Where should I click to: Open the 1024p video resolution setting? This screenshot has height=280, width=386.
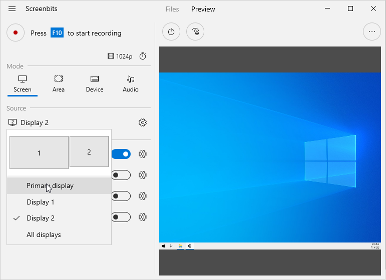tap(120, 56)
